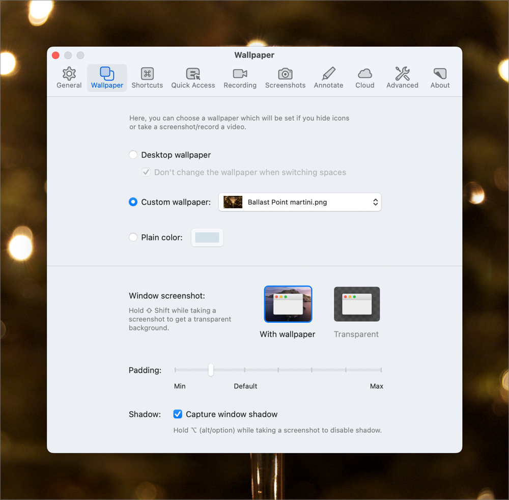Select the Wallpaper tab

point(107,78)
